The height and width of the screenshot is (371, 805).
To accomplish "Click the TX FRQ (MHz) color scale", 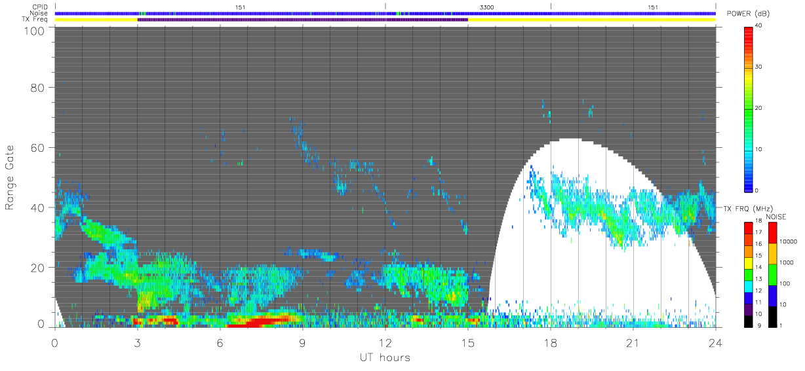I will (749, 274).
